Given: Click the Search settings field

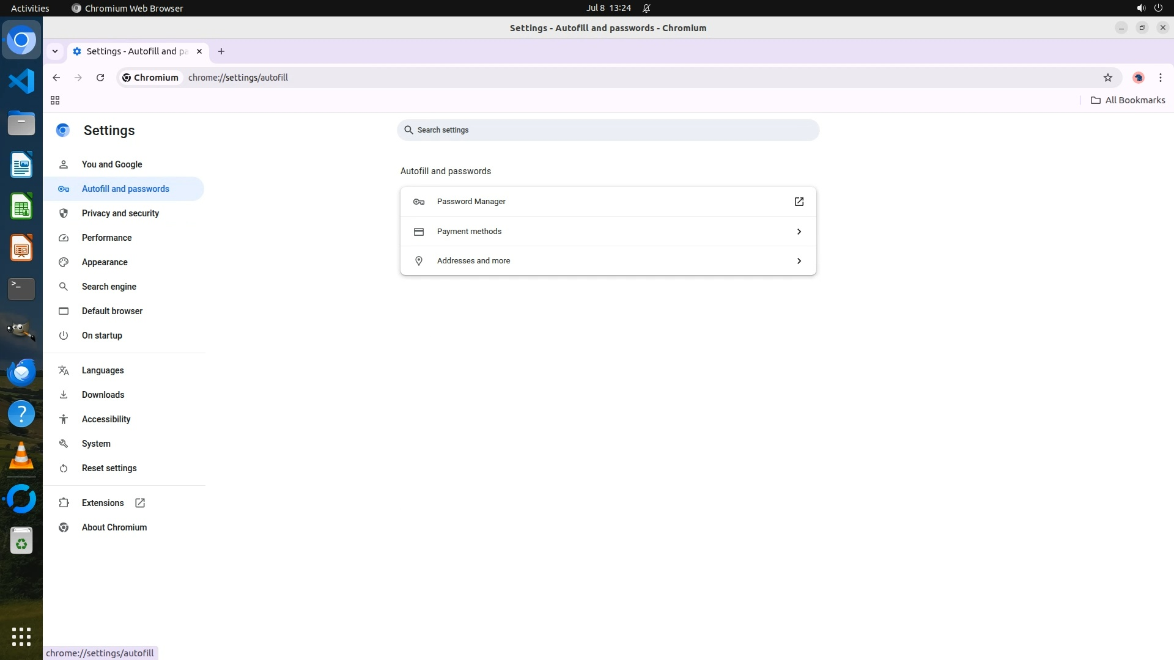Looking at the screenshot, I should pos(608,130).
